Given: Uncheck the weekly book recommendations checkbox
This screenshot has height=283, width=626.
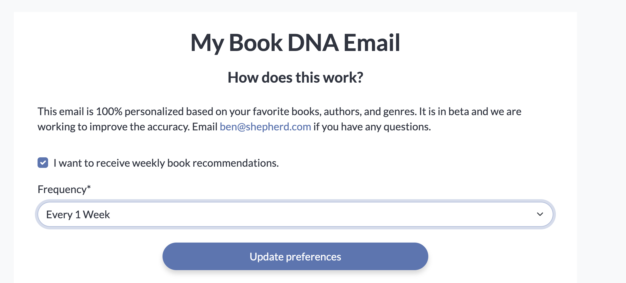Looking at the screenshot, I should tap(43, 163).
